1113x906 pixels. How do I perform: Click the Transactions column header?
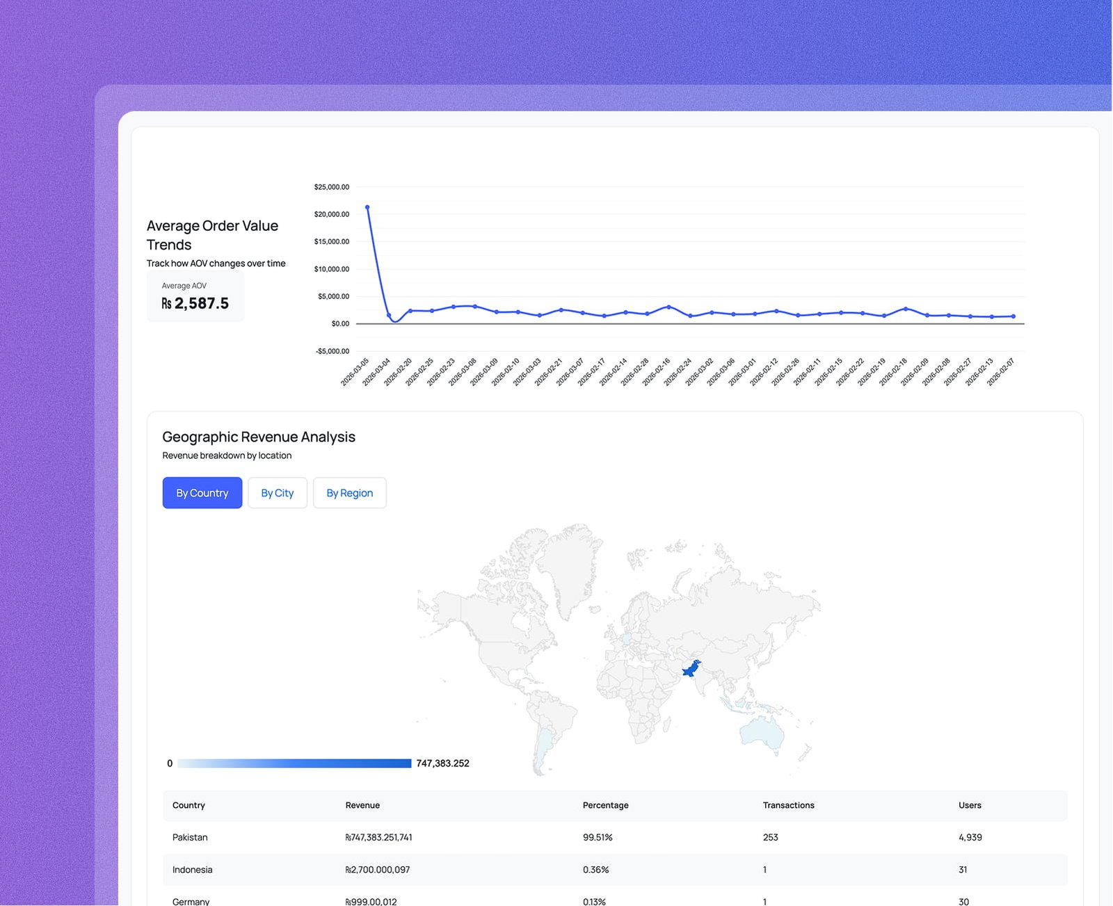788,805
